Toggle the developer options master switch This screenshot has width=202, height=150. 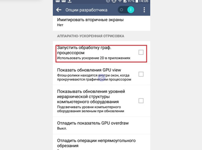click(126, 10)
